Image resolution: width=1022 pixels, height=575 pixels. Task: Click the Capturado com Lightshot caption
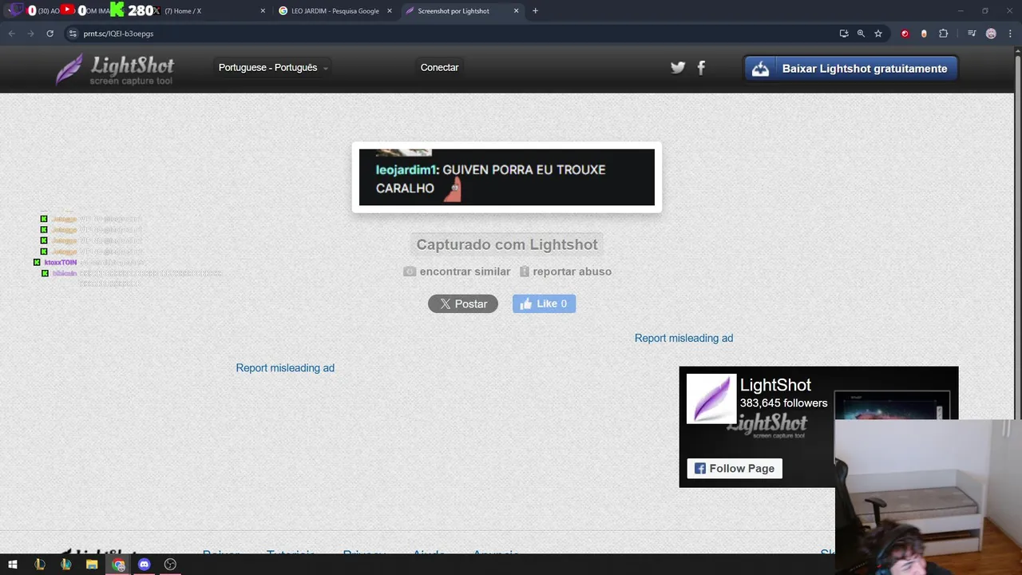[507, 244]
